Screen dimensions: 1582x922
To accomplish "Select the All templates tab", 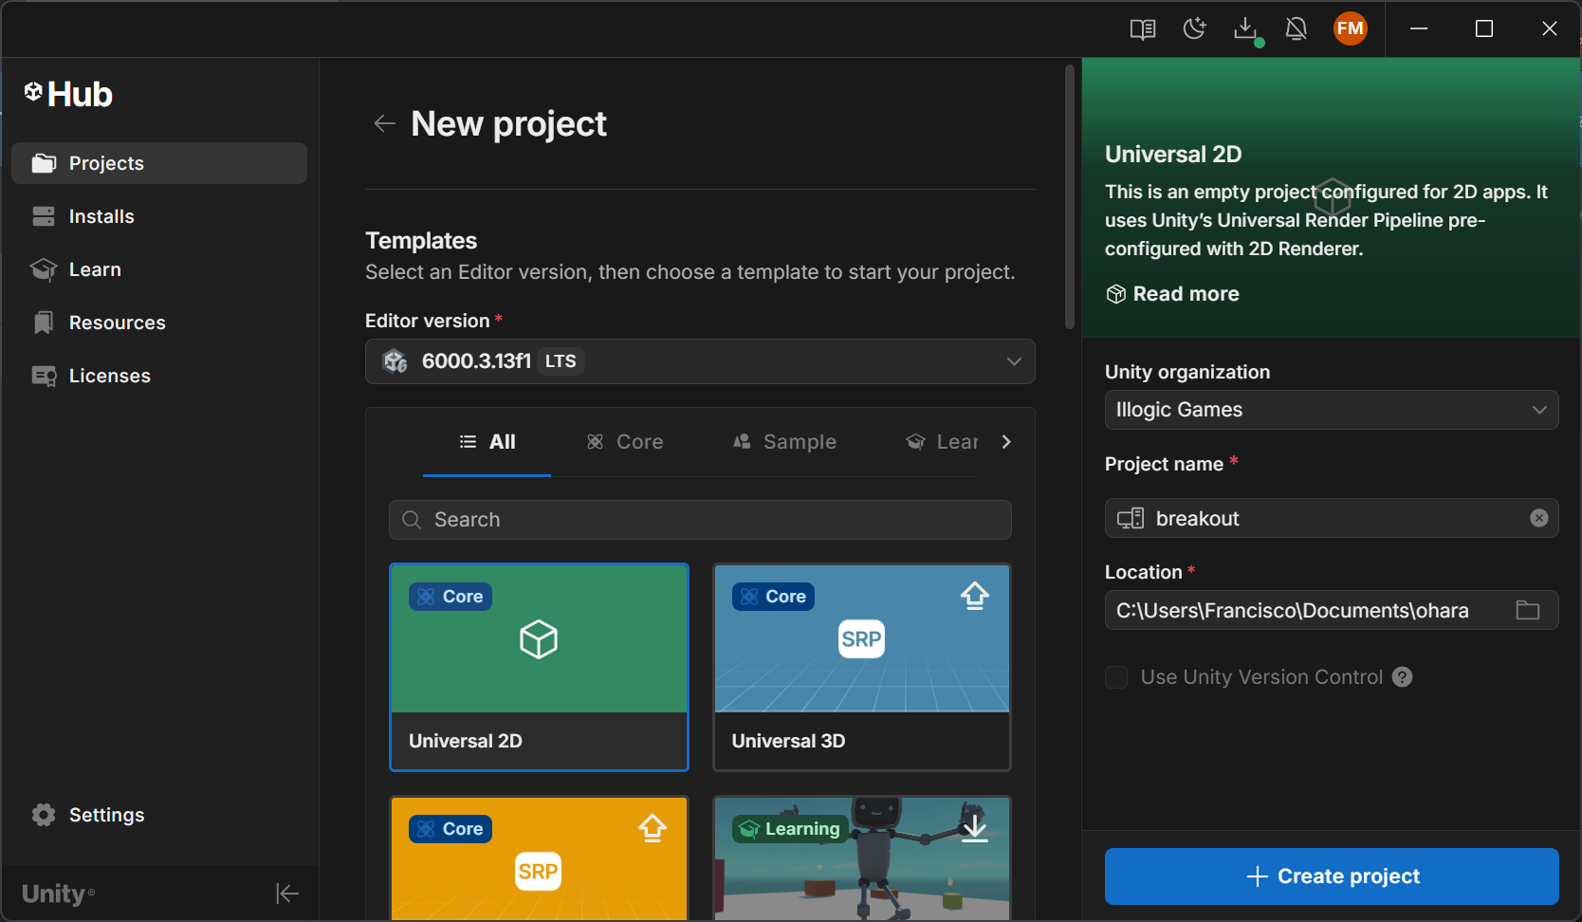I will pos(487,442).
